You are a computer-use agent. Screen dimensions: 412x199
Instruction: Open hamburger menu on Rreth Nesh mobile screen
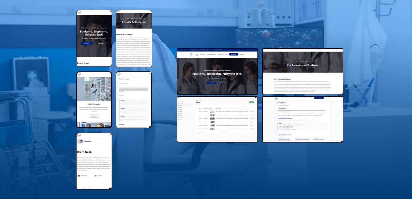pos(110,135)
